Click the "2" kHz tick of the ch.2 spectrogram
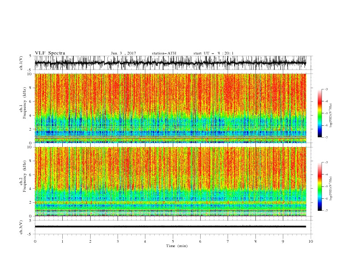 pyautogui.click(x=31, y=202)
